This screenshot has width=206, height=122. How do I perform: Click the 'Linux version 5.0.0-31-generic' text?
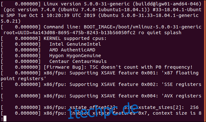tap(87, 4)
